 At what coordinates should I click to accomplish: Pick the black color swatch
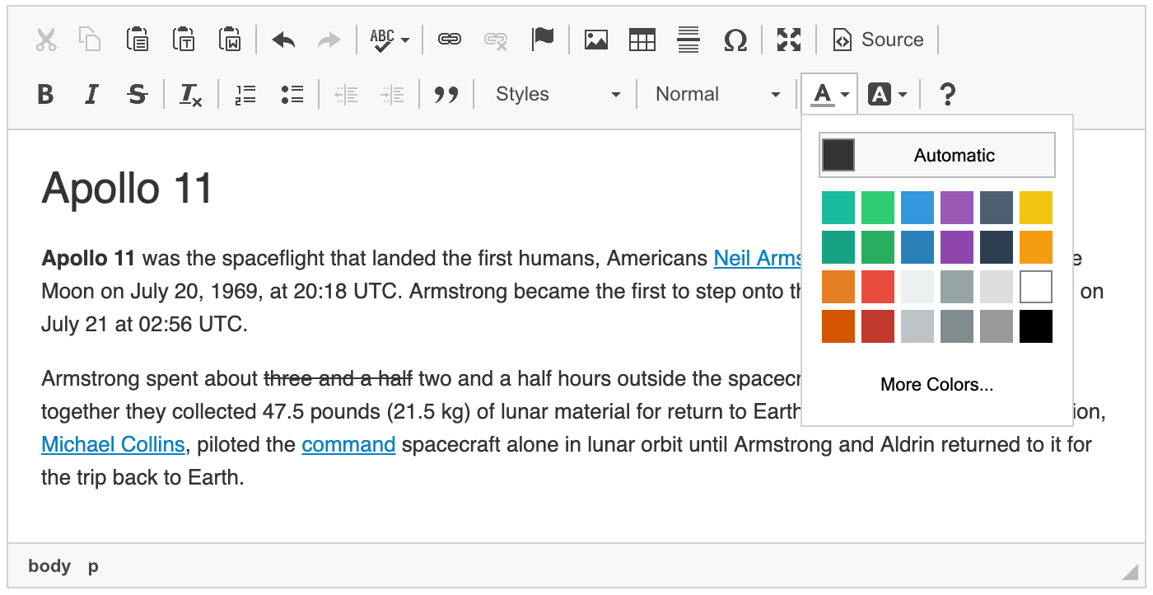[x=1036, y=326]
